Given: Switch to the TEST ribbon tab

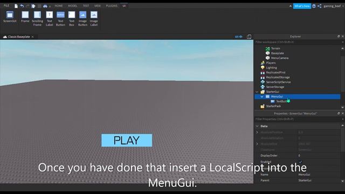Looking at the screenshot, I should 86,6.
